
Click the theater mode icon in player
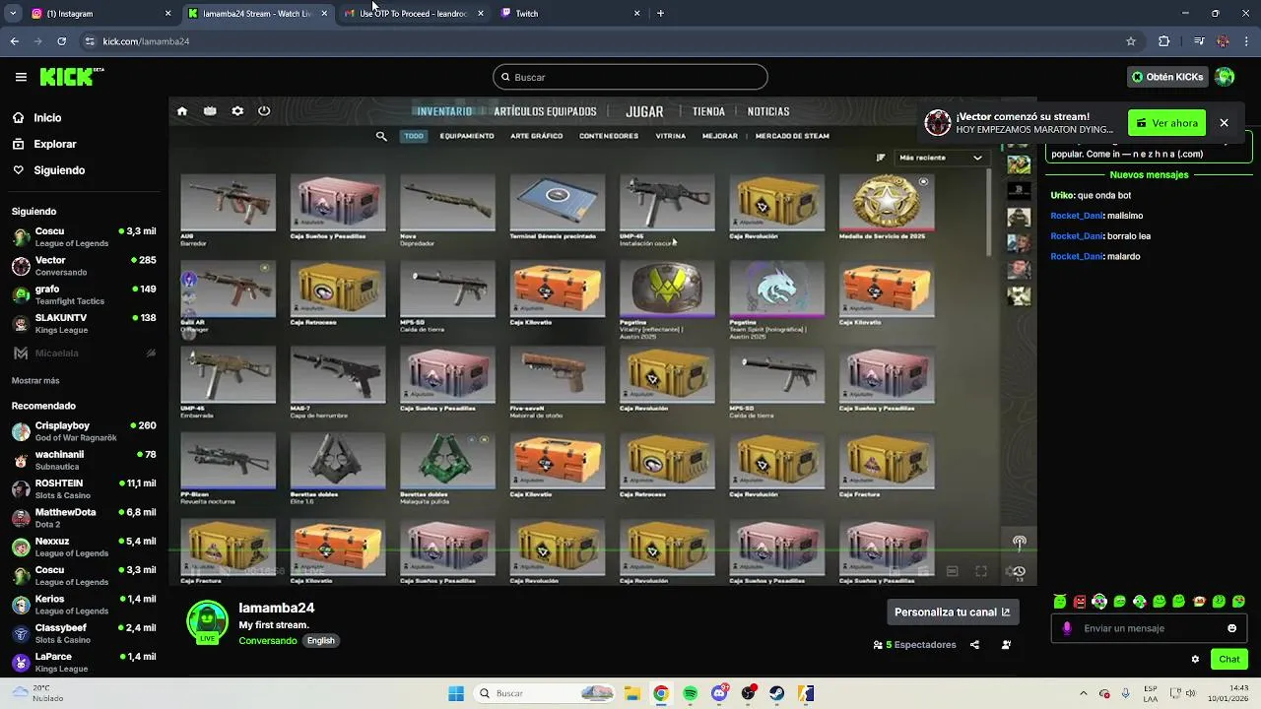point(953,571)
